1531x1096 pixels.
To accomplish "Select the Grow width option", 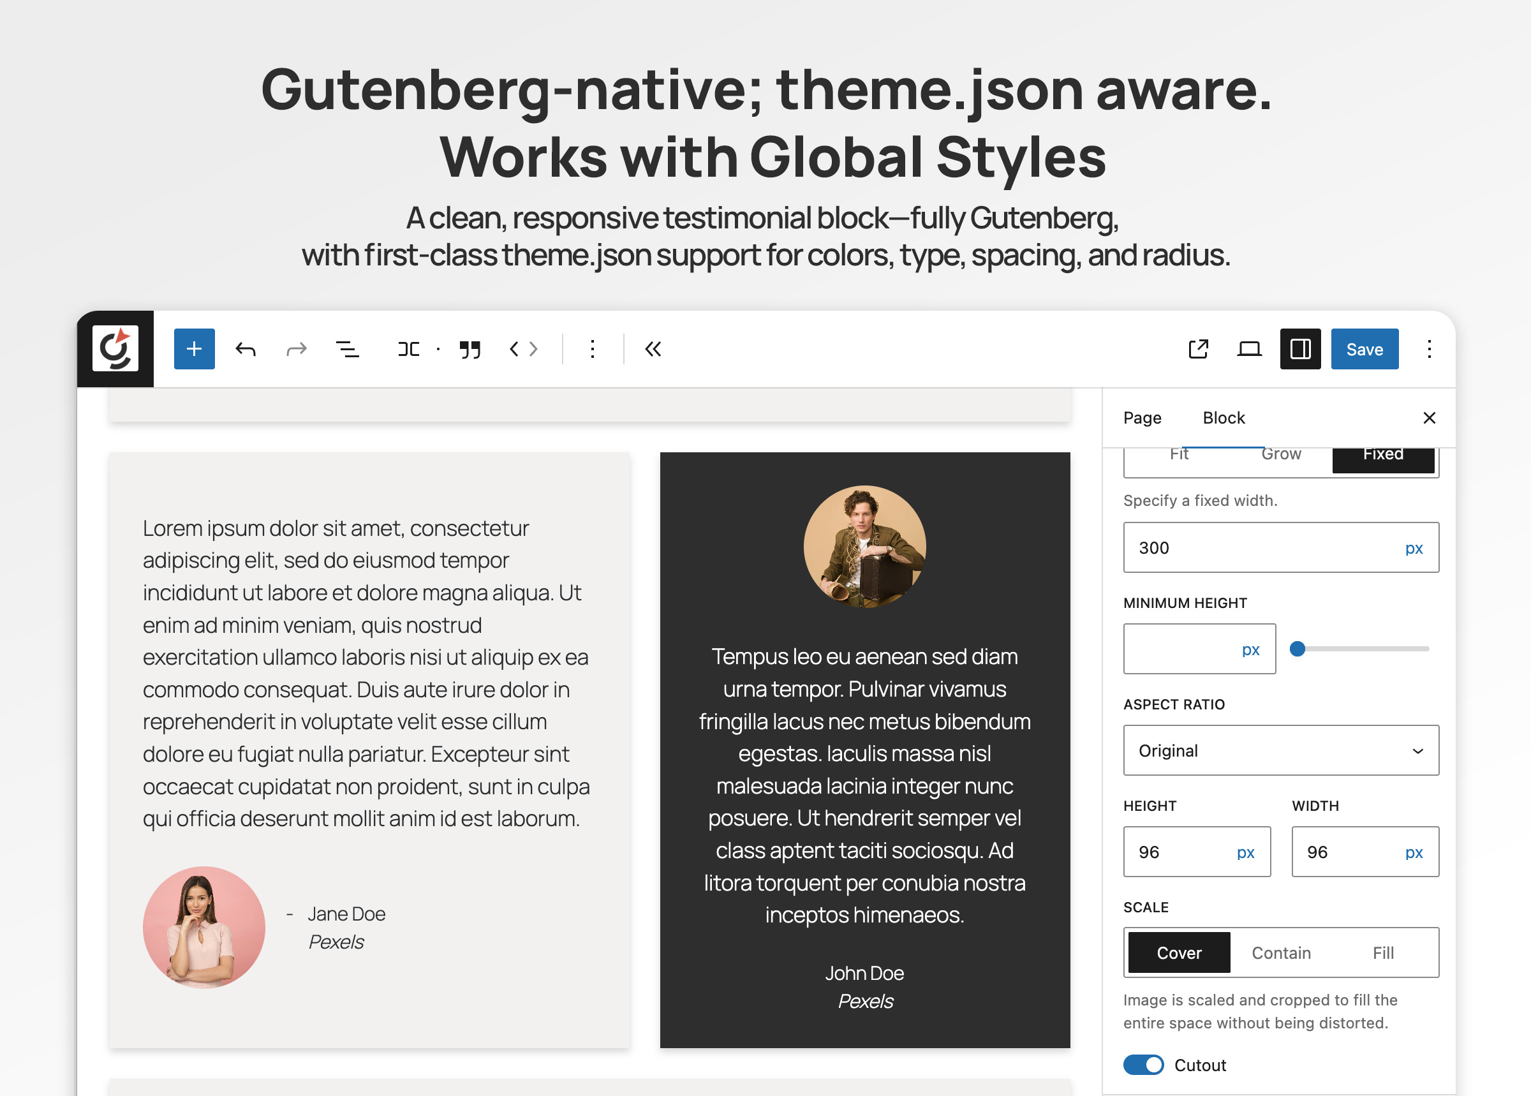I will tap(1280, 454).
